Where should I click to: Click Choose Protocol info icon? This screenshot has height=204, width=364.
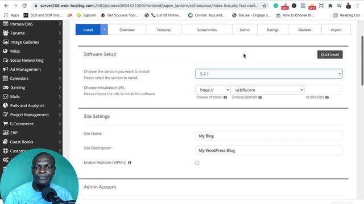coord(225,97)
